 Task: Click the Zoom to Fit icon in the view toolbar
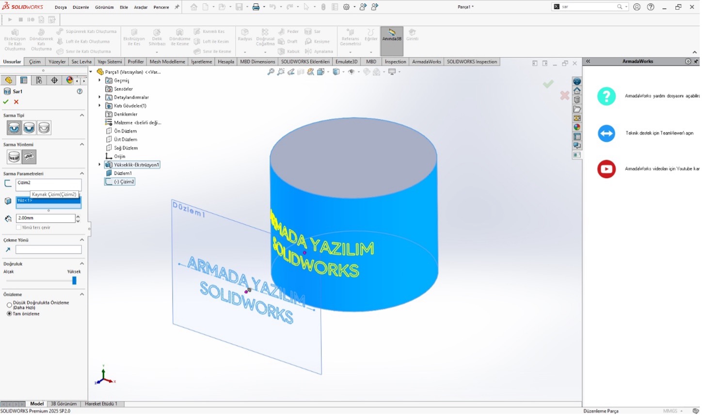pos(271,72)
